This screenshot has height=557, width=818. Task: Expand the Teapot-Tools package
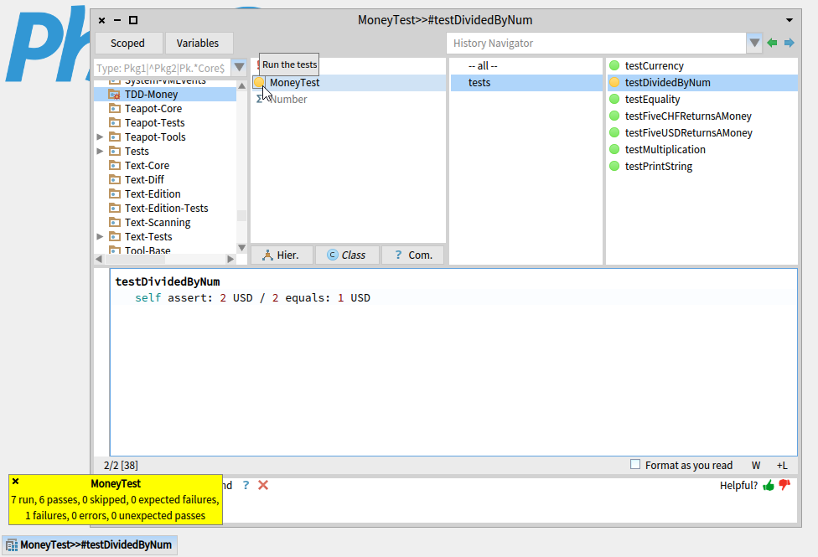[x=100, y=137]
